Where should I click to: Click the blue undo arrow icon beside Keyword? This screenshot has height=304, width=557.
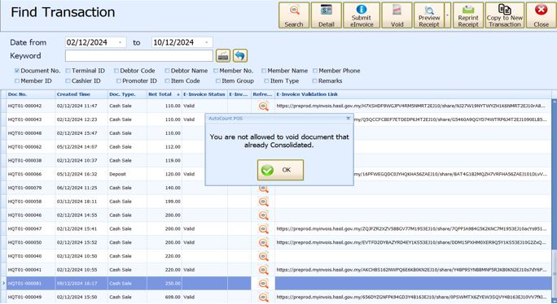tap(240, 56)
